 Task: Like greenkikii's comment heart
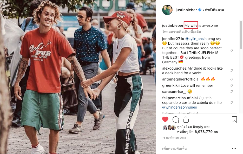pos(231,85)
